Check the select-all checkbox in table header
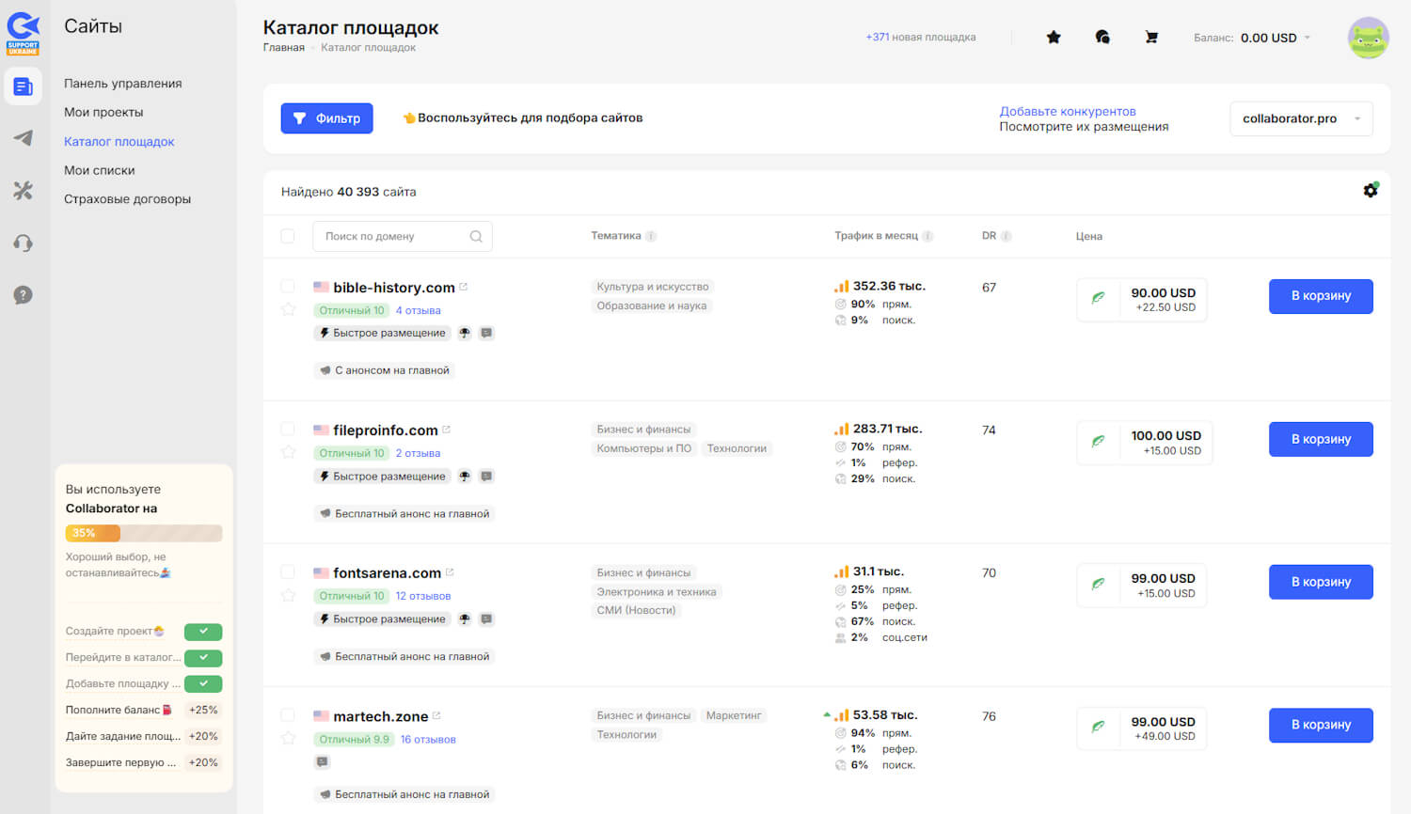 (288, 236)
